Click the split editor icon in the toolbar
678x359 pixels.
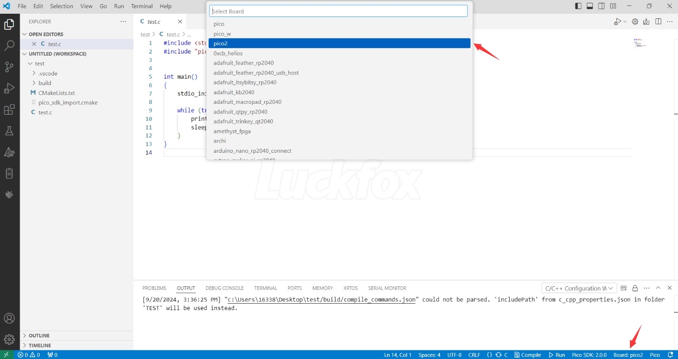point(658,21)
